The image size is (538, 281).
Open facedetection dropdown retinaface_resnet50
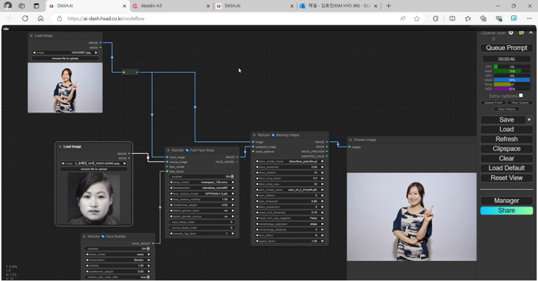pos(201,188)
